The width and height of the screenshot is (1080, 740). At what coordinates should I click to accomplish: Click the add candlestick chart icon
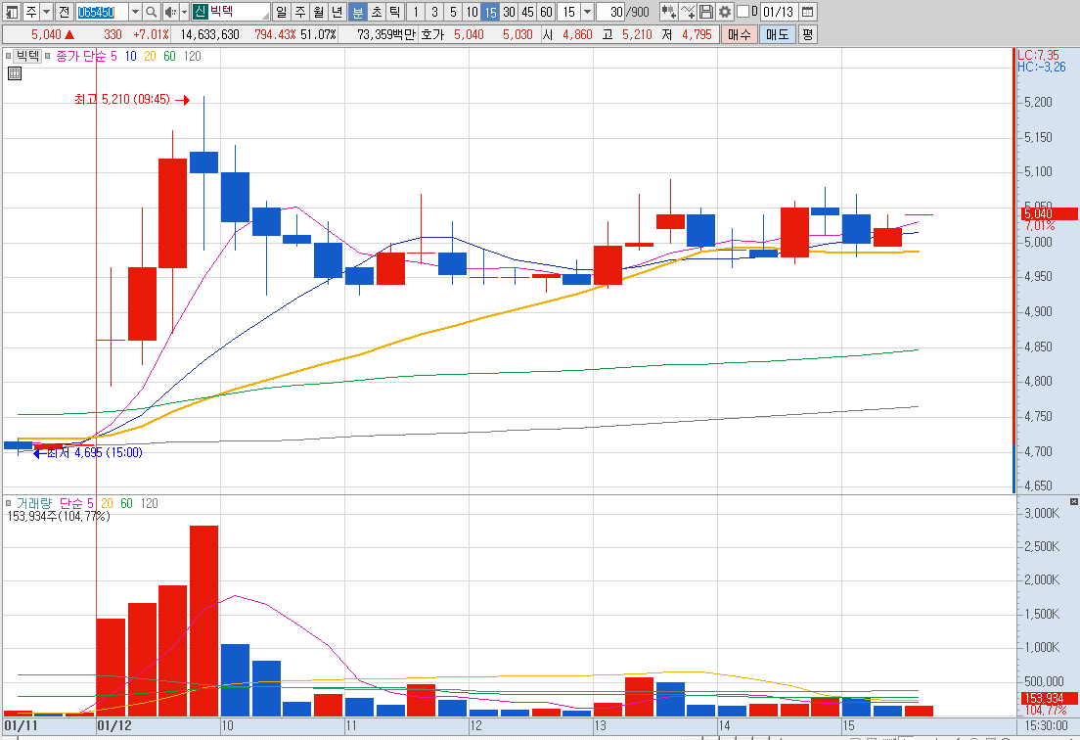pyautogui.click(x=668, y=12)
